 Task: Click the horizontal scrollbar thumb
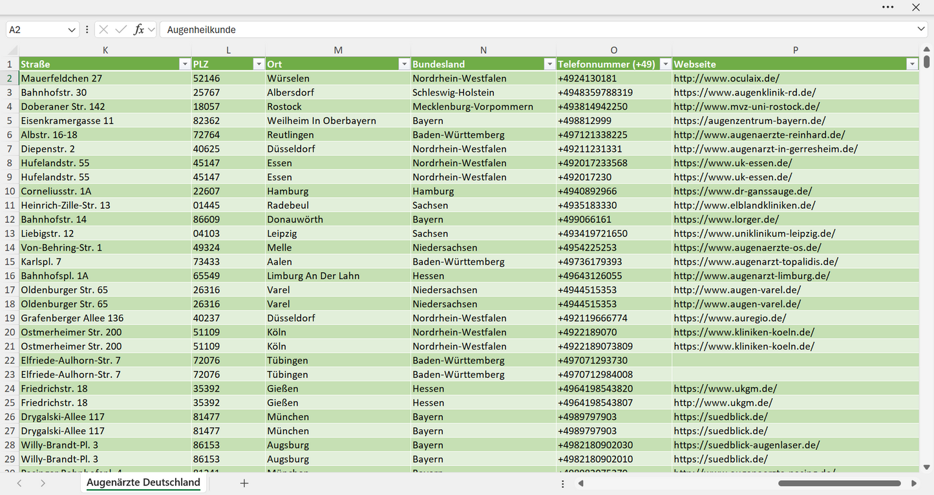coord(839,483)
